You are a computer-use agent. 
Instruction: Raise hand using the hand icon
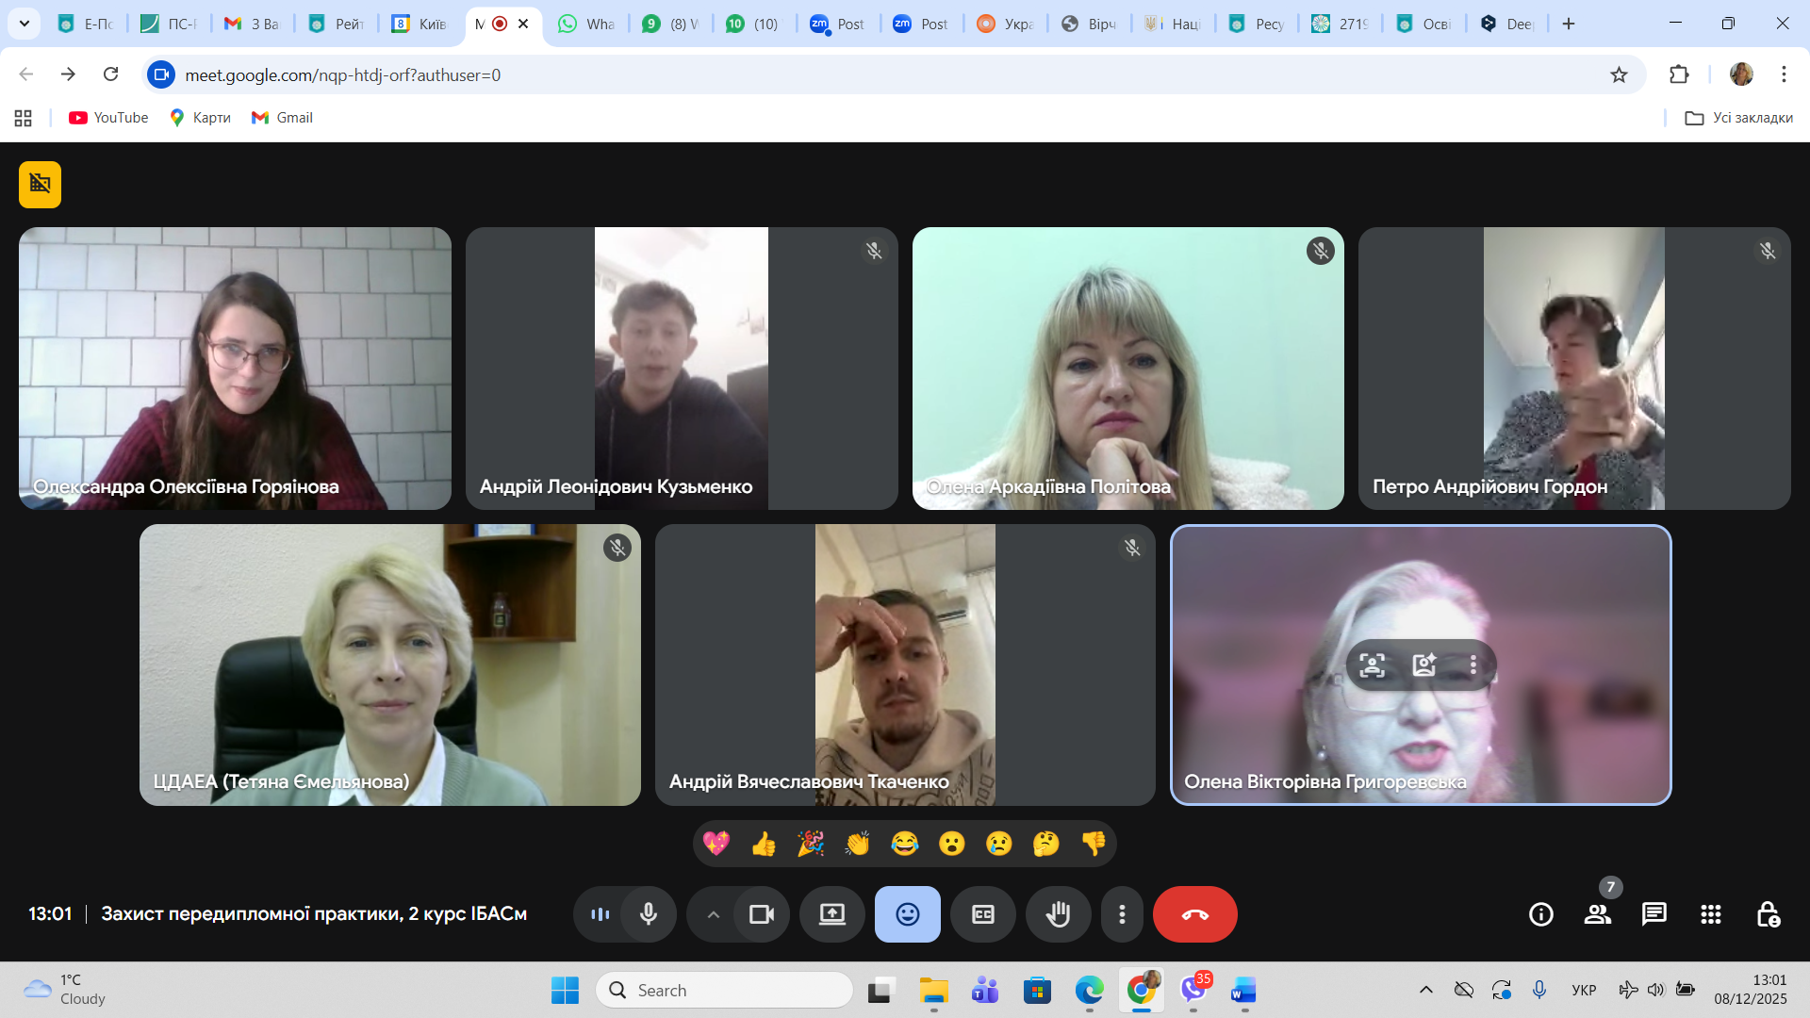pyautogui.click(x=1058, y=914)
